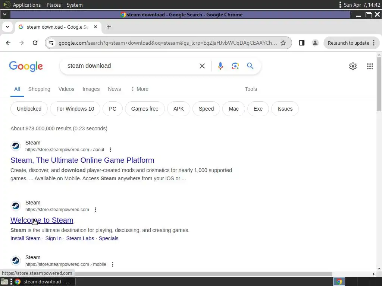The width and height of the screenshot is (382, 286).
Task: Reload the page with the refresh icon
Action: (x=35, y=43)
